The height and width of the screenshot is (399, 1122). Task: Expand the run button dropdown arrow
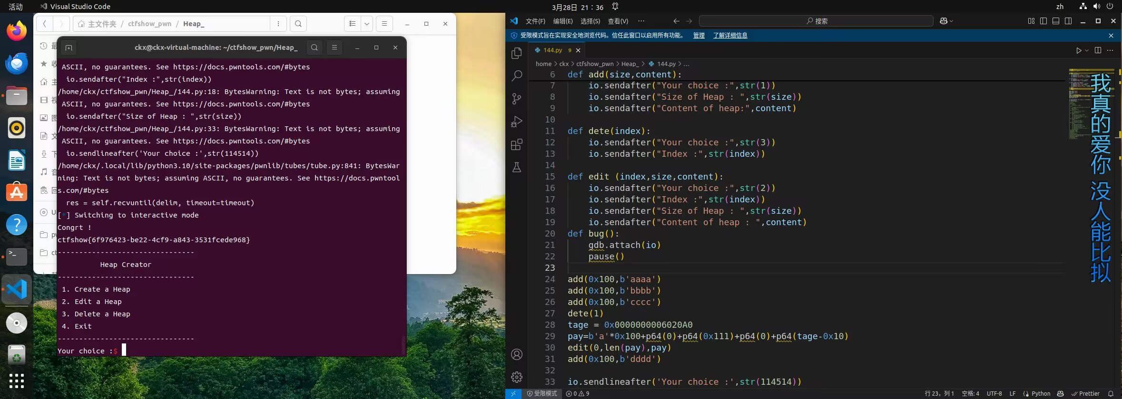point(1087,50)
